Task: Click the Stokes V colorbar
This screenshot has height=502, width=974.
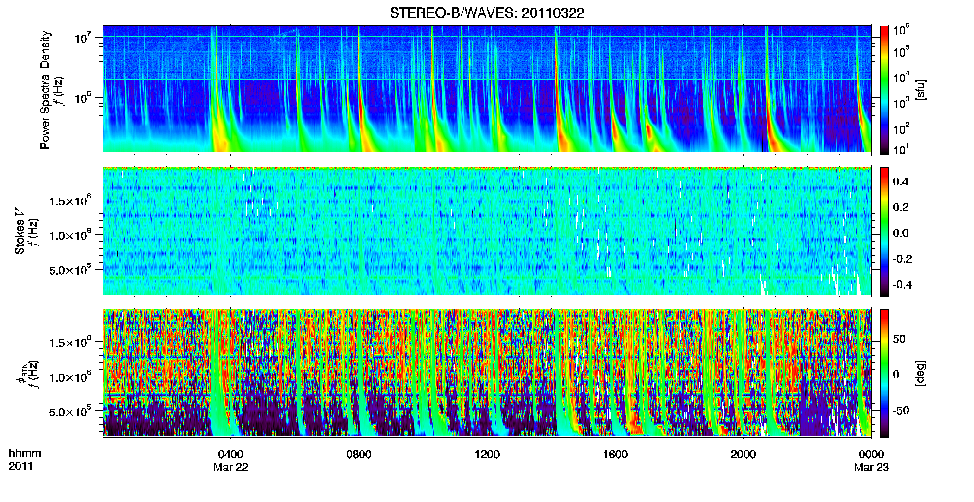Action: point(884,231)
